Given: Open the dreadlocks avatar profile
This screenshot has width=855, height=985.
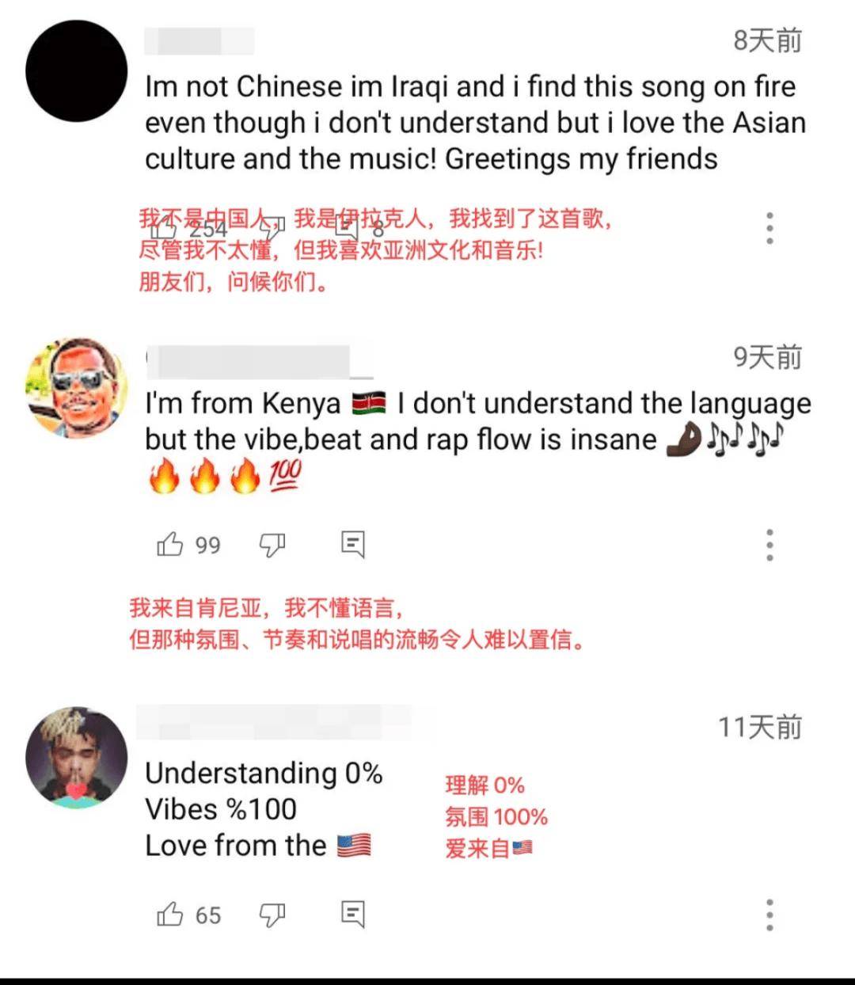Looking at the screenshot, I should 77,758.
